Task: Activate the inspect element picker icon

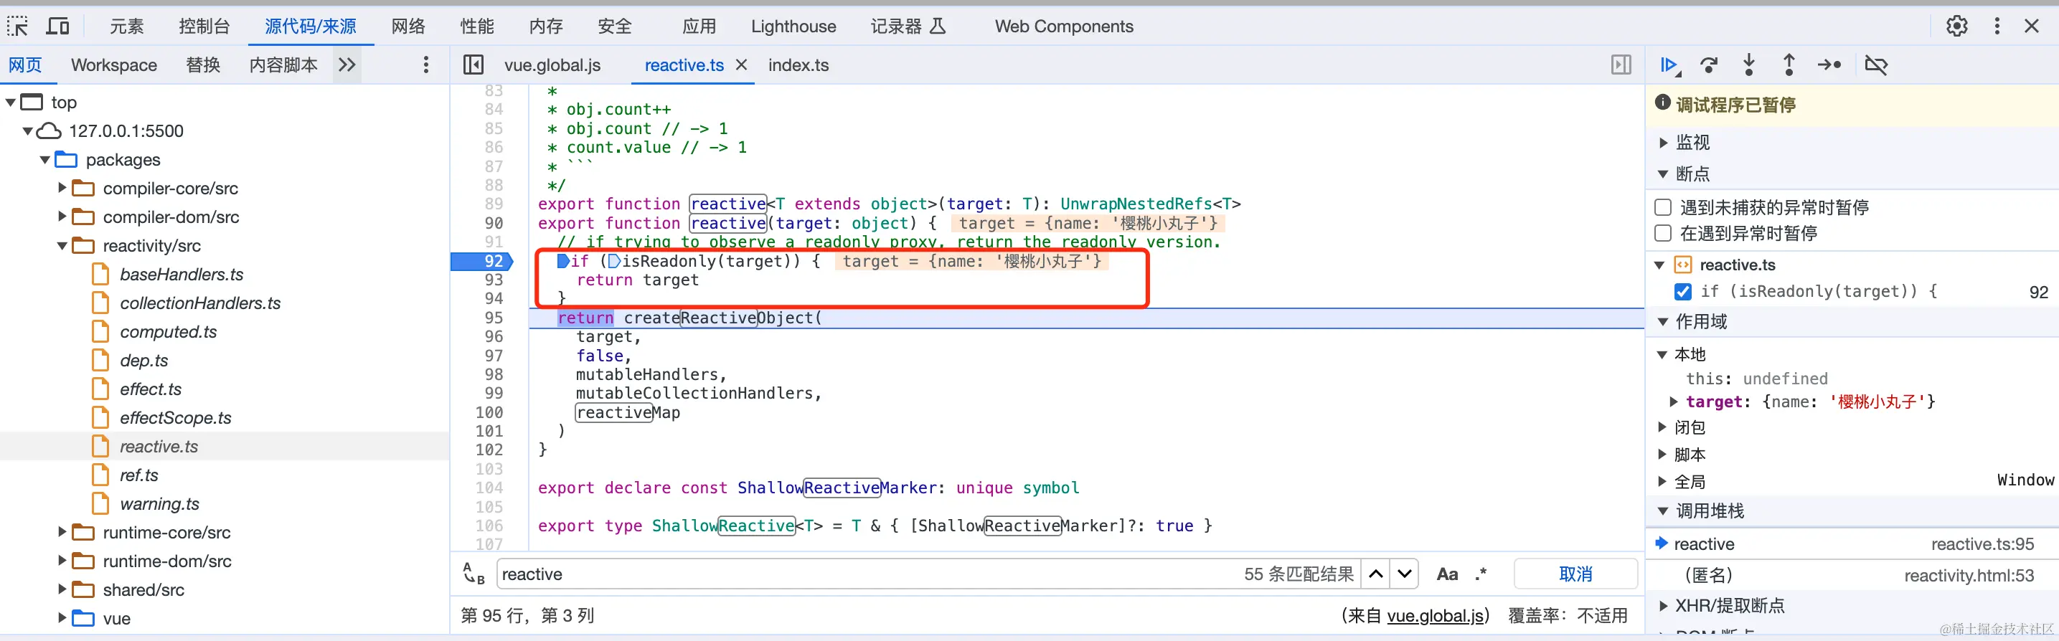Action: click(x=18, y=27)
